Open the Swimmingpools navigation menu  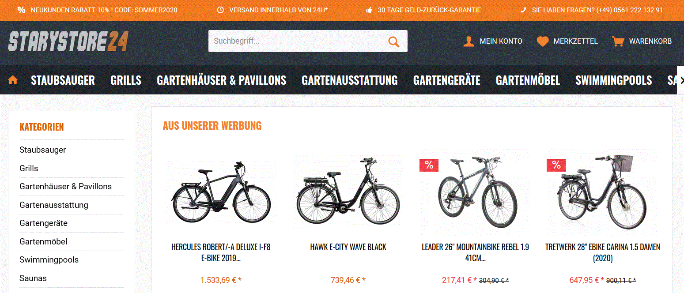tap(613, 80)
